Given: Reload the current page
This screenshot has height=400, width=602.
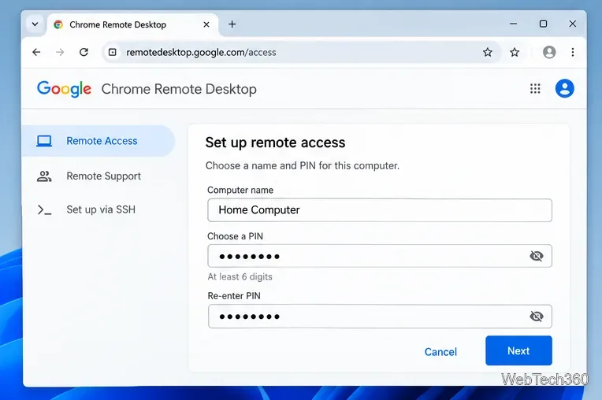Looking at the screenshot, I should 84,52.
